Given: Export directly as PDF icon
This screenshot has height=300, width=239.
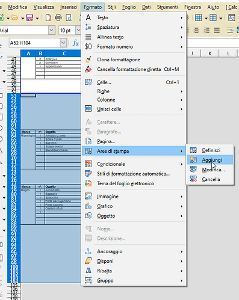Looking at the screenshot, I should 48,18.
